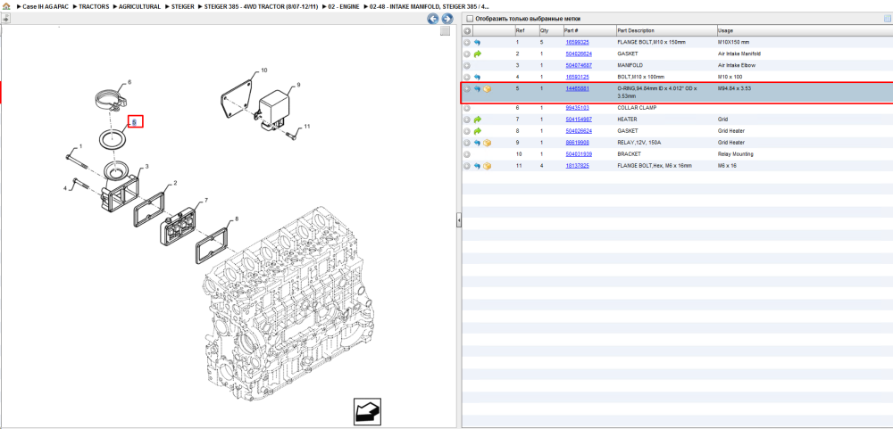Screen dimensions: 893x429
Task: Select callout 7 on the grid heater drawing
Action: pyautogui.click(x=206, y=201)
